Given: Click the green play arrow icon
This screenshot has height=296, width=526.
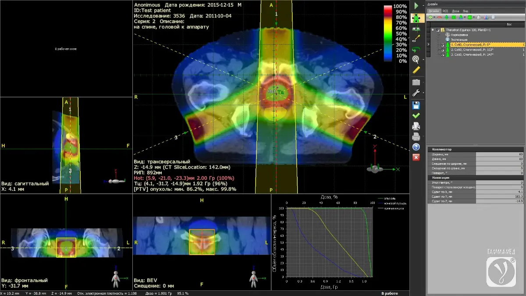Looking at the screenshot, I should coord(416,6).
